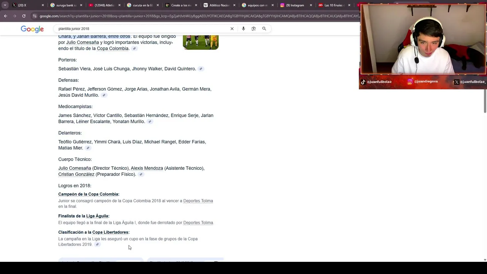
Task: Click the Instagram @juandiegova handle on overlay
Action: tap(423, 81)
